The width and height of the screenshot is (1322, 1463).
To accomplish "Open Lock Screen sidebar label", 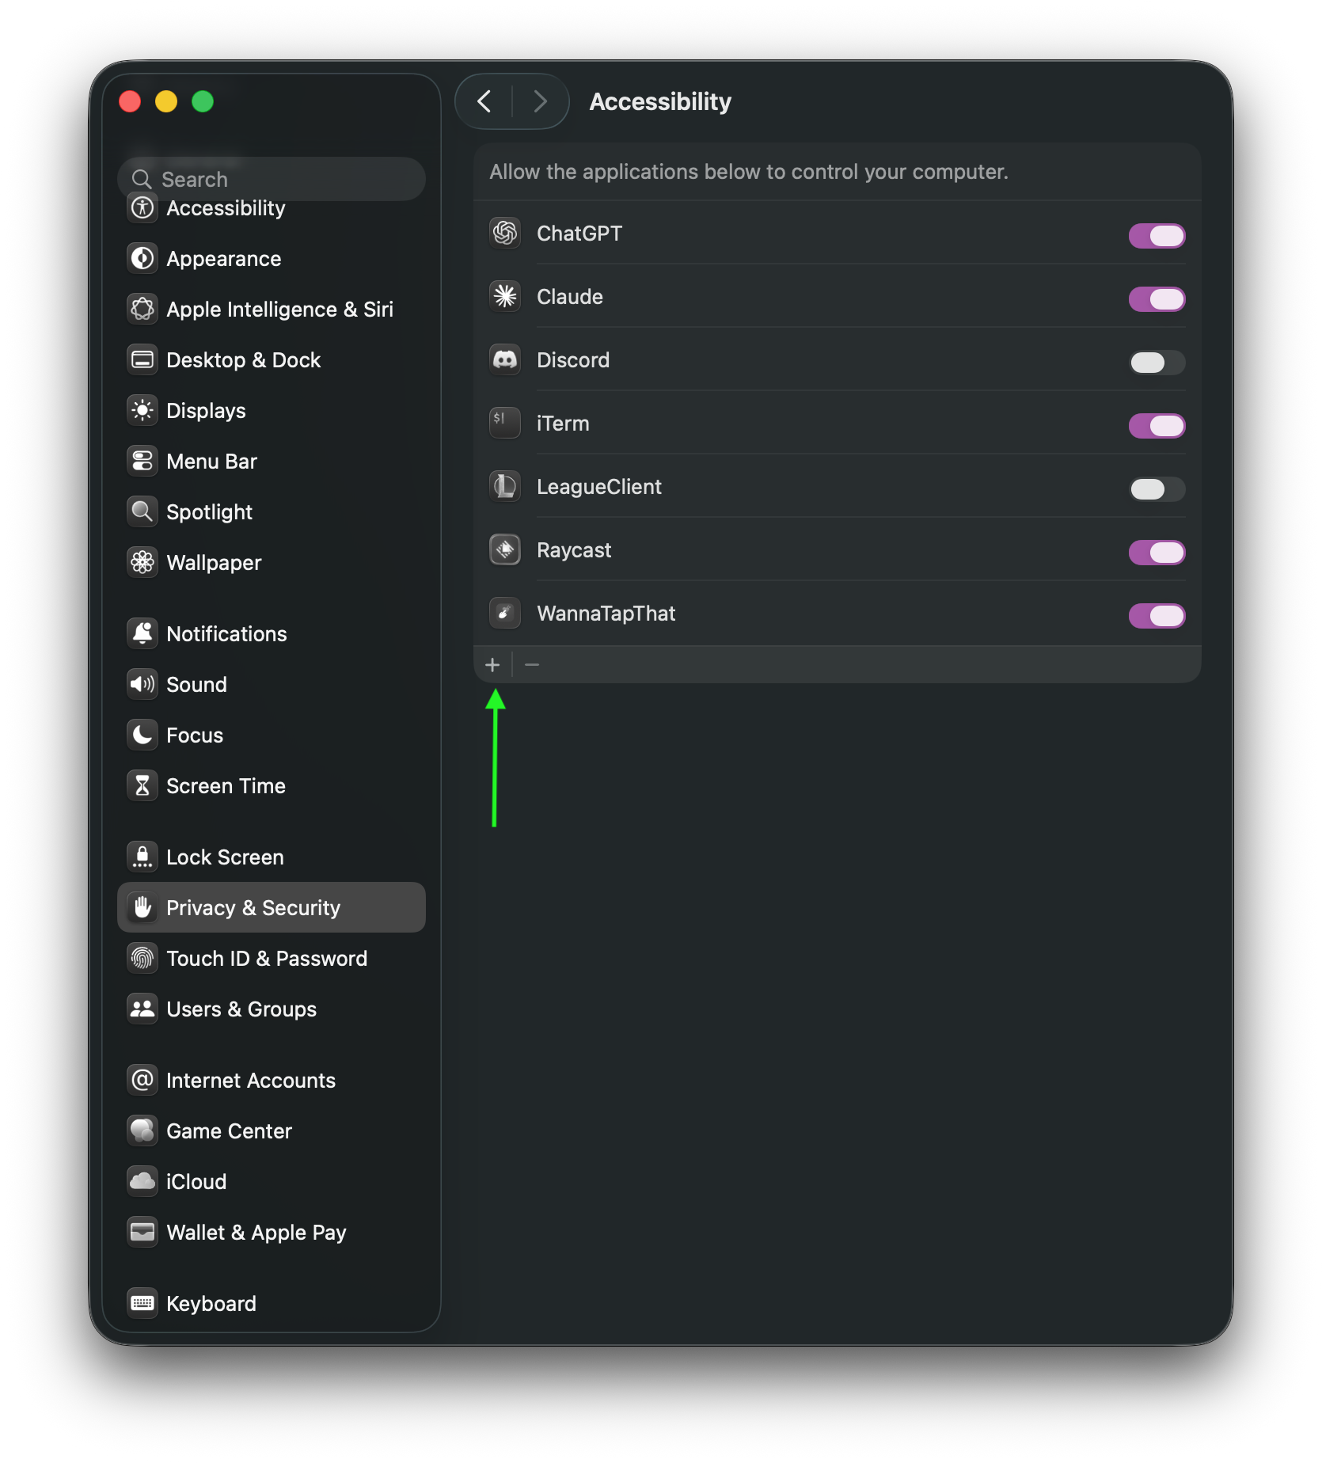I will click(x=225, y=857).
